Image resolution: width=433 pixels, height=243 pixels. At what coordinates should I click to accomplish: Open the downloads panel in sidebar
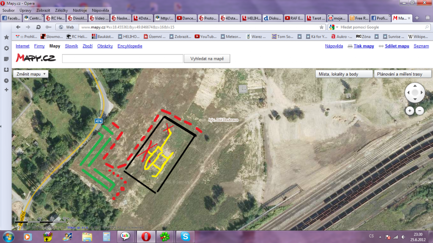[6, 70]
